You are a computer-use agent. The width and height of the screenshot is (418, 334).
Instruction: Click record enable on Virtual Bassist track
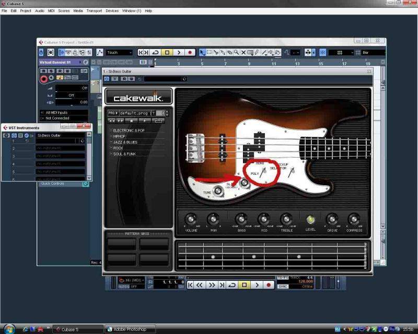pos(44,78)
